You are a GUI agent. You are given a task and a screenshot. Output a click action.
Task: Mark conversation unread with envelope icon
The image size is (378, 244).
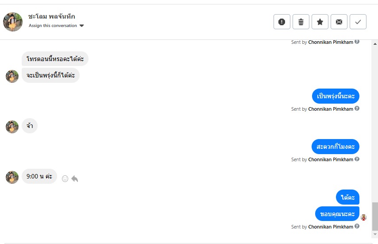(x=339, y=22)
